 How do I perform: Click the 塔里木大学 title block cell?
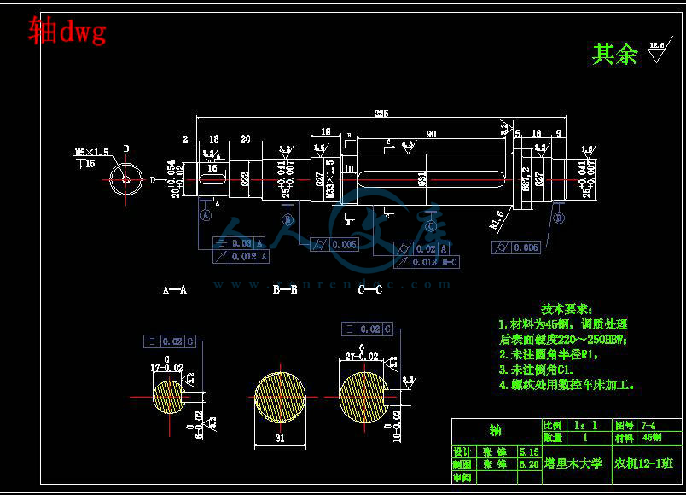click(x=573, y=463)
